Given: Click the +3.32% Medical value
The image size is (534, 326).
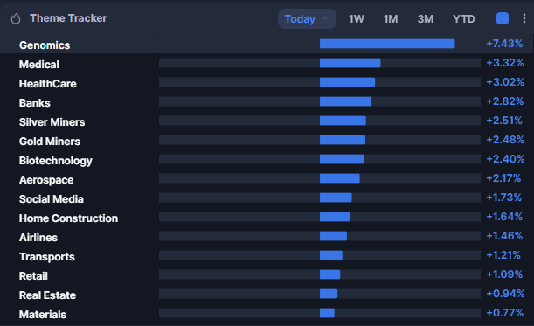Looking at the screenshot, I should coord(505,63).
